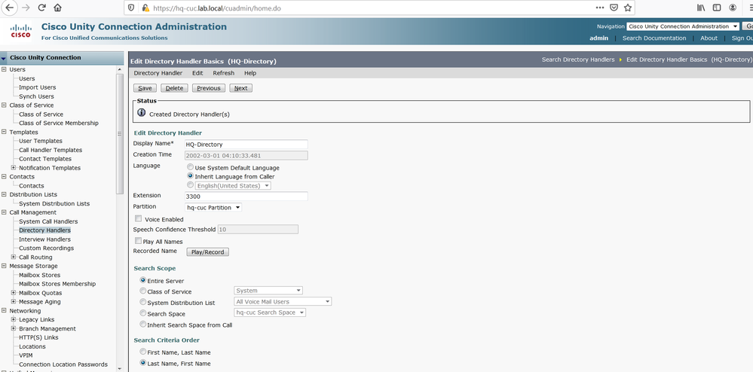Select Entire Server search scope

142,280
